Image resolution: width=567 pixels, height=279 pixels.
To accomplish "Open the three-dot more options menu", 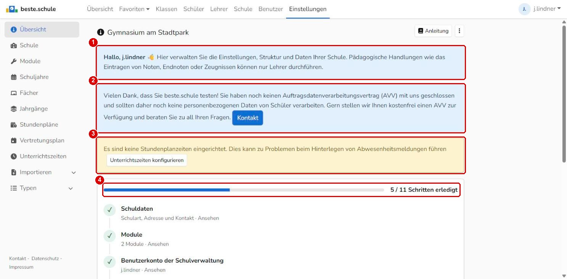I will coord(459,31).
